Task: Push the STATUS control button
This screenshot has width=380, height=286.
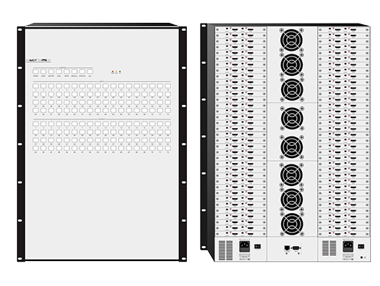Action: tap(82, 71)
